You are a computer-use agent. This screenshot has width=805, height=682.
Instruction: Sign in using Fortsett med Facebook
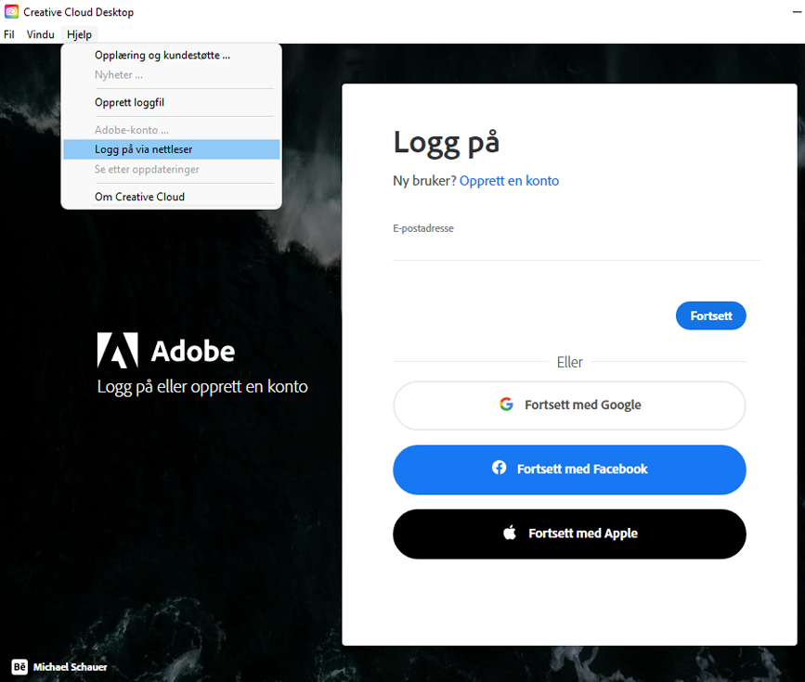coord(569,470)
